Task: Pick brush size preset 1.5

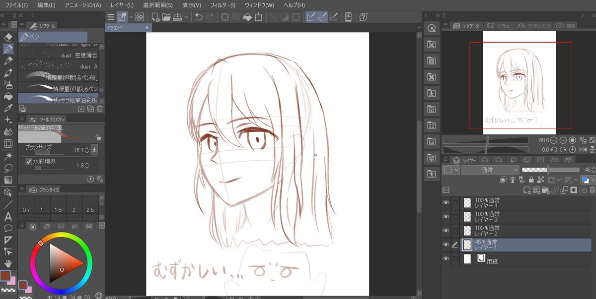Action: tap(58, 207)
